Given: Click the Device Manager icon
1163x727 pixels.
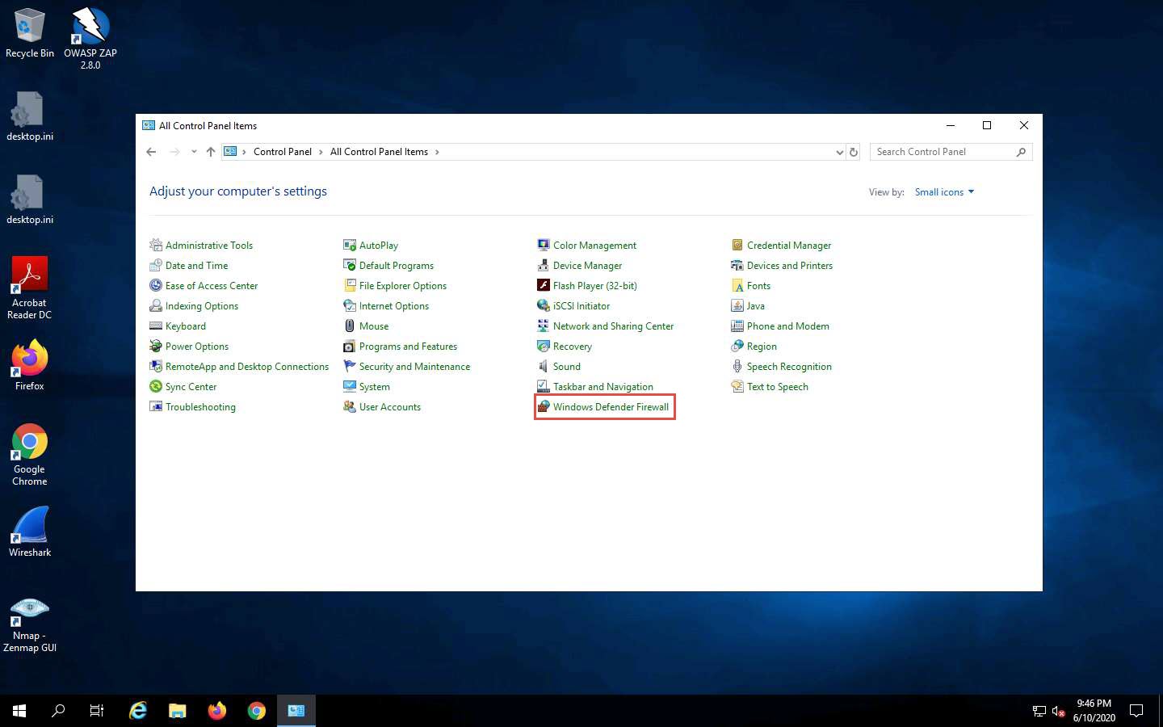Looking at the screenshot, I should pyautogui.click(x=544, y=265).
